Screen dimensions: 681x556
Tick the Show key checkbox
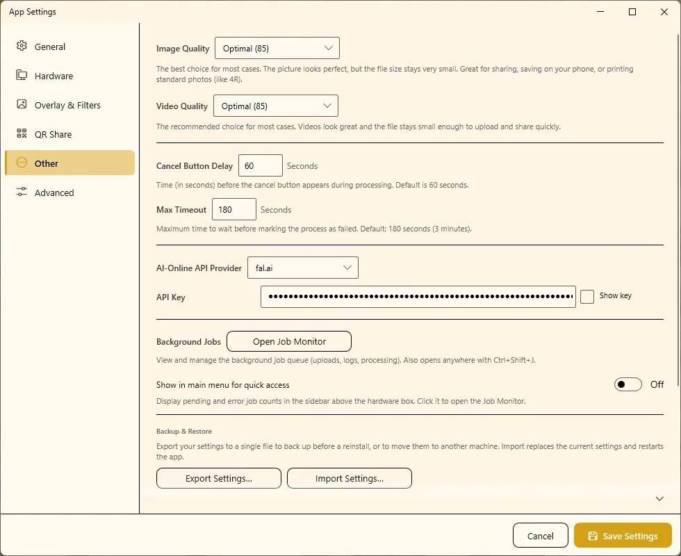click(x=587, y=297)
